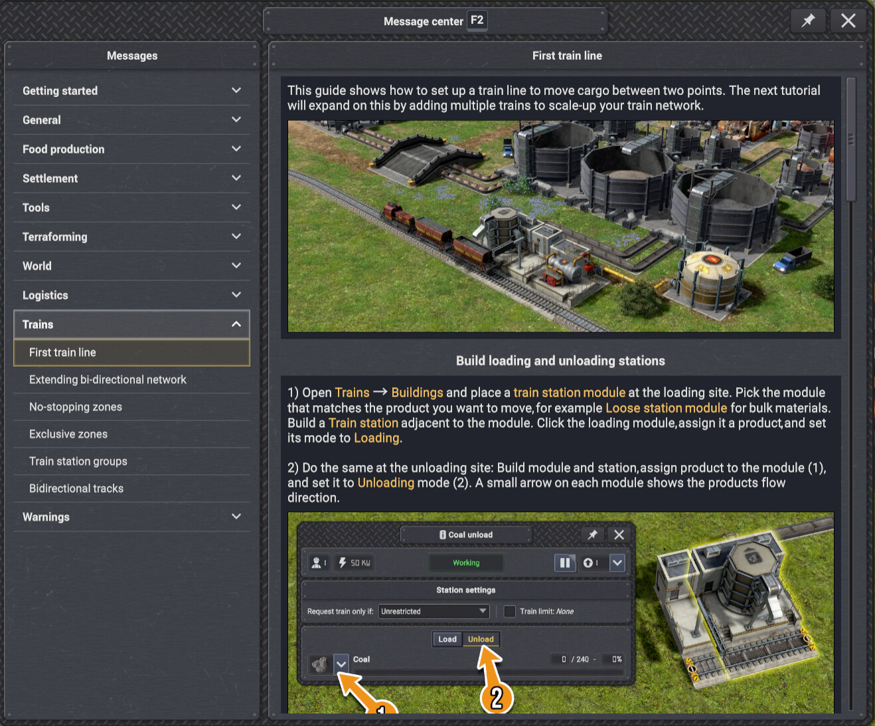Click the pin icon in Coal unload panel
Viewport: 875px width, 726px height.
[x=592, y=535]
